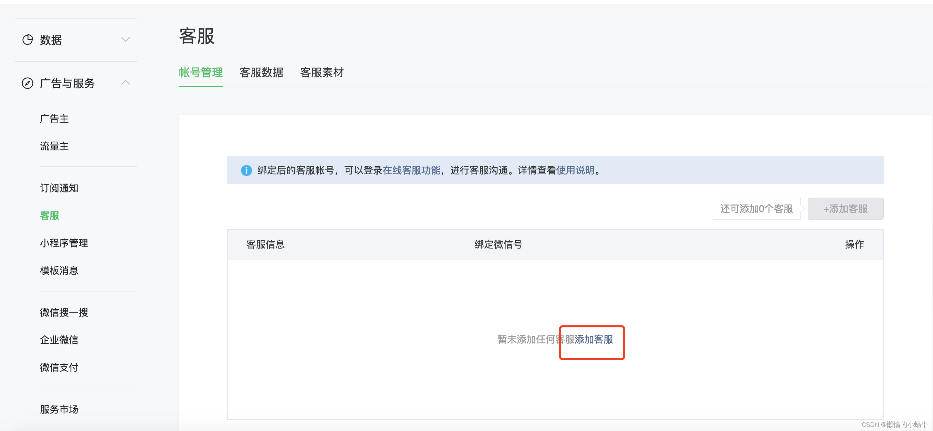Switch to the 客服数据 tab
This screenshot has height=431, width=933.
click(261, 73)
